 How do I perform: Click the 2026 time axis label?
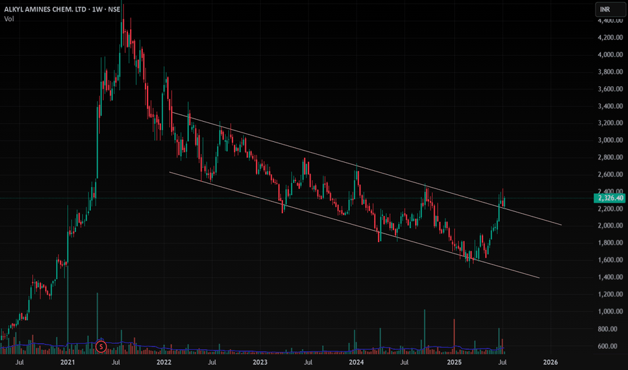pyautogui.click(x=551, y=363)
